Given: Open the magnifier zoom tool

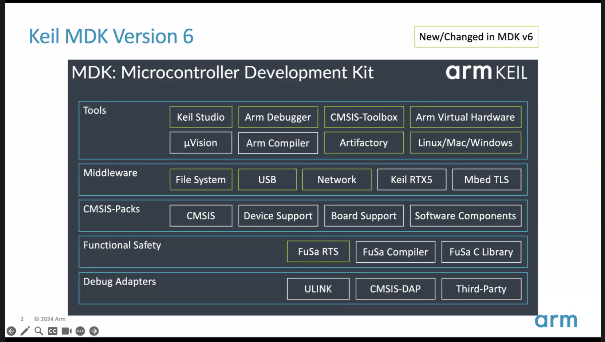Looking at the screenshot, I should 39,331.
